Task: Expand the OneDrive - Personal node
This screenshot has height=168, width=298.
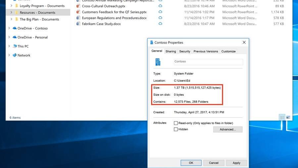Action: click(x=9, y=37)
